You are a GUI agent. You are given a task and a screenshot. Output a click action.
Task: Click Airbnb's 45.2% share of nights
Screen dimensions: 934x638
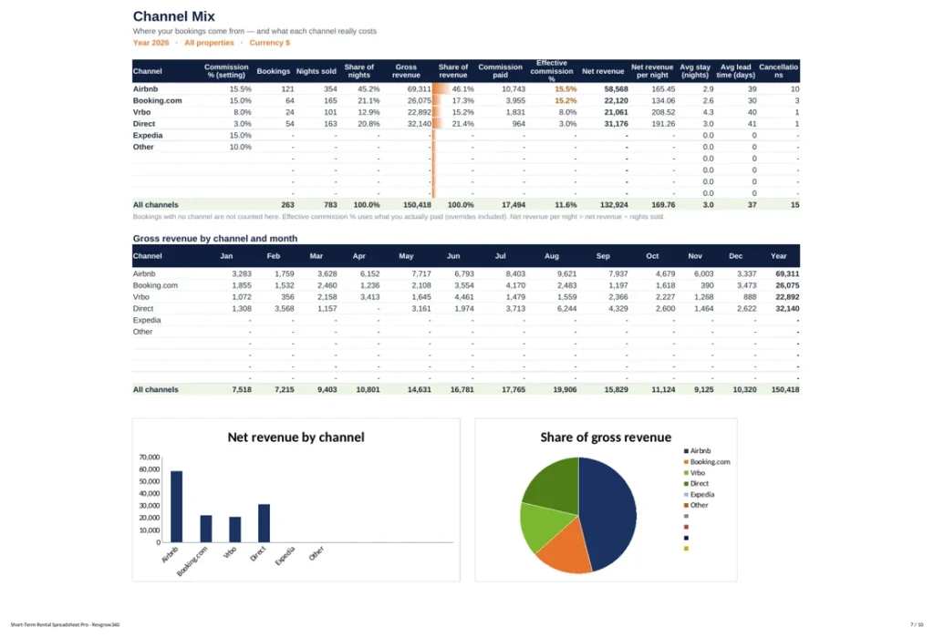tap(368, 89)
